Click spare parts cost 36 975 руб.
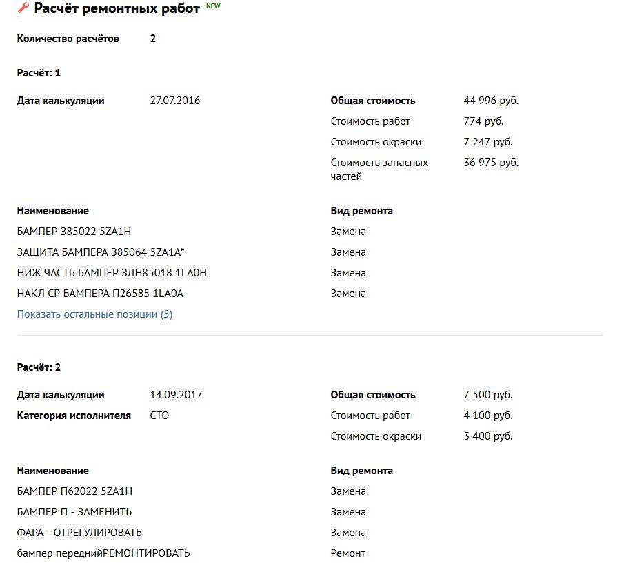 point(491,163)
